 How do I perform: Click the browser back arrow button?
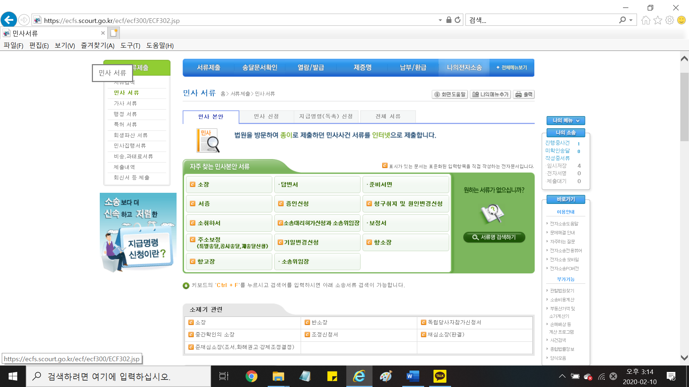[9, 20]
